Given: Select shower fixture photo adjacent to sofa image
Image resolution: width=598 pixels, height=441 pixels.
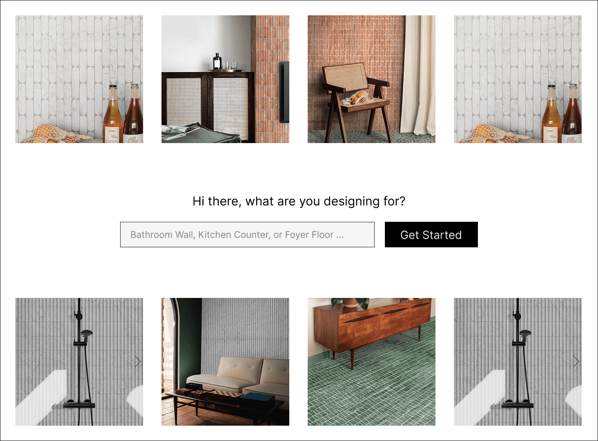Looking at the screenshot, I should click(79, 362).
